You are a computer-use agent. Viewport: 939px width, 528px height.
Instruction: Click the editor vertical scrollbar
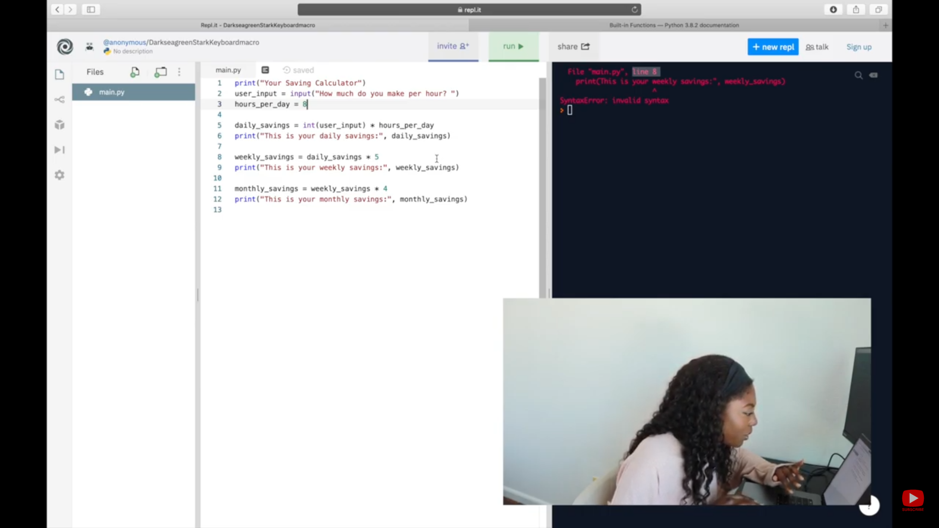click(542, 186)
